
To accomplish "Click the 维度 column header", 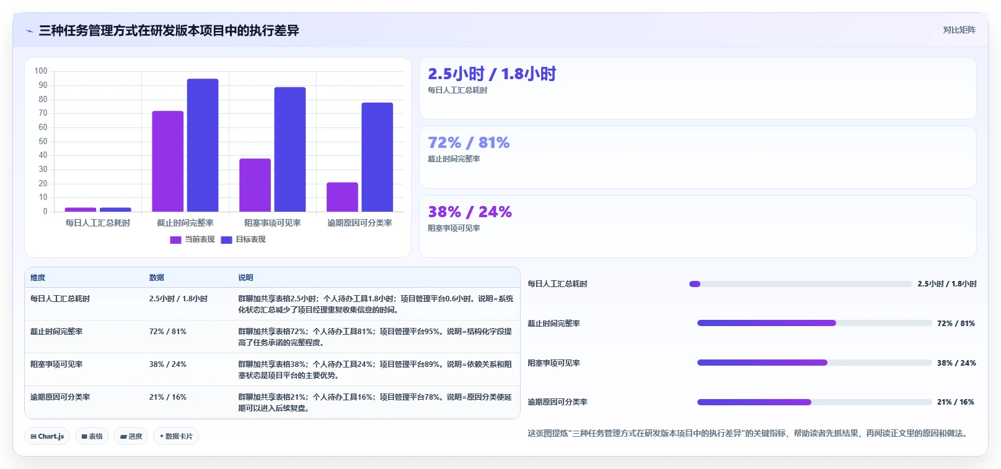I will (38, 278).
